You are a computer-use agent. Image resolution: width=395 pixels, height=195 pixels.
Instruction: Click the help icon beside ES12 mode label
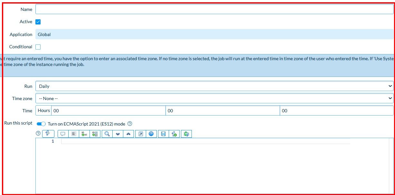(130, 124)
